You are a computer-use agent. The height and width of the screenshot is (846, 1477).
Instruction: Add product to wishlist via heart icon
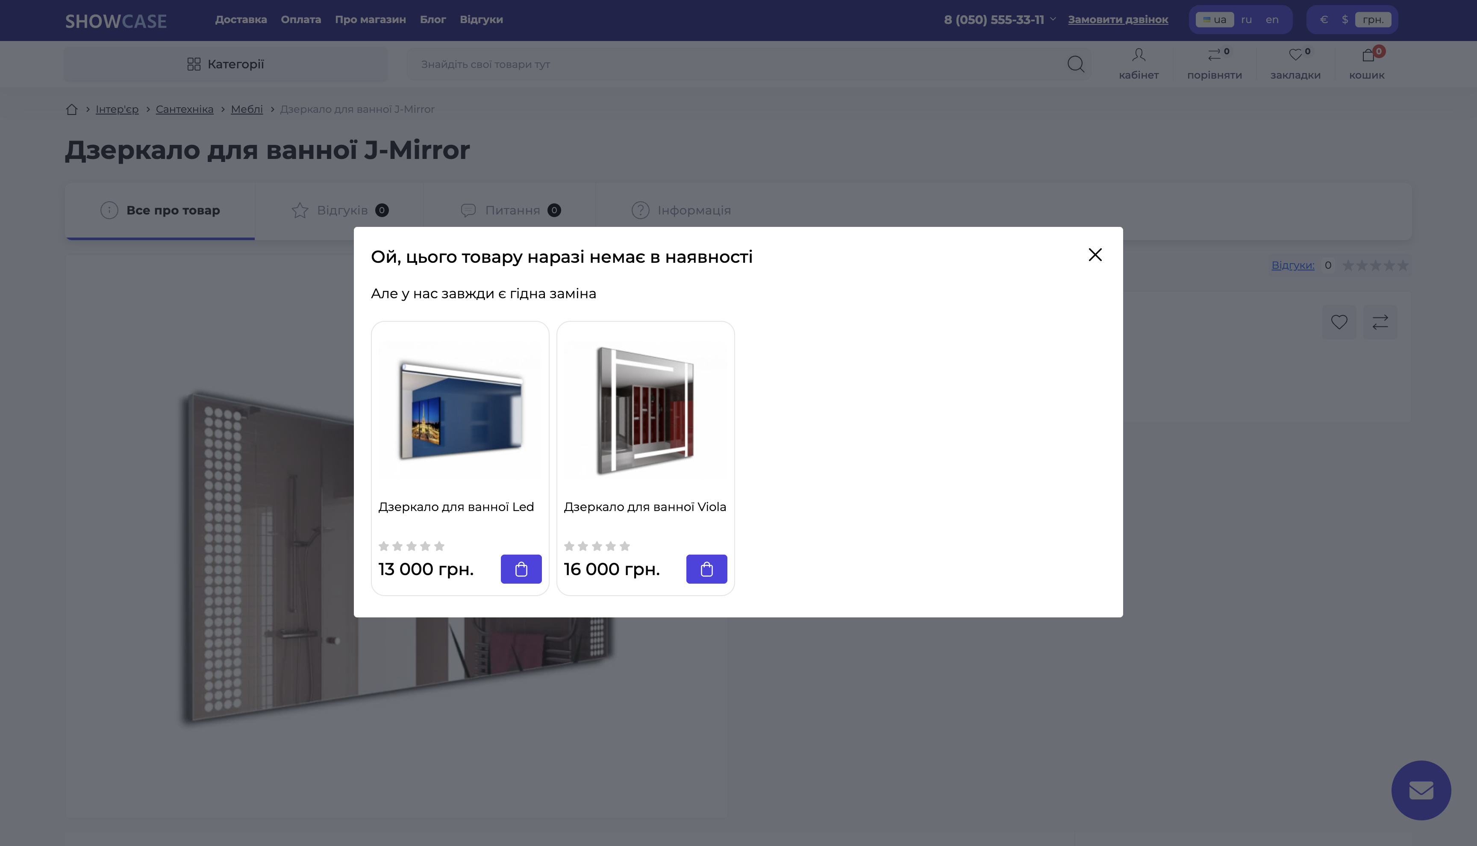1339,322
